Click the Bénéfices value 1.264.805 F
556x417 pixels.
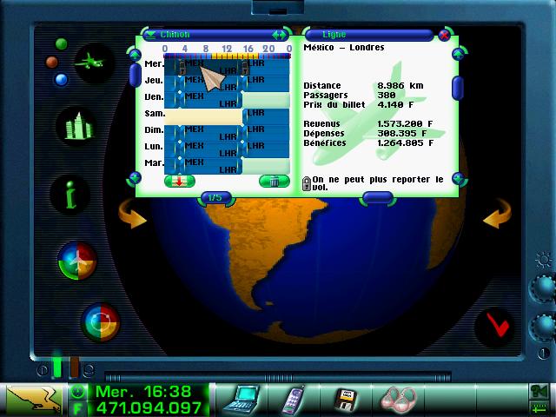pyautogui.click(x=406, y=142)
